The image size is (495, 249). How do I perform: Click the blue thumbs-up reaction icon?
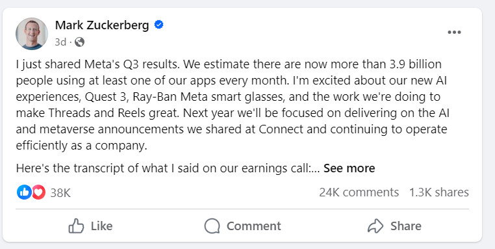coord(24,192)
